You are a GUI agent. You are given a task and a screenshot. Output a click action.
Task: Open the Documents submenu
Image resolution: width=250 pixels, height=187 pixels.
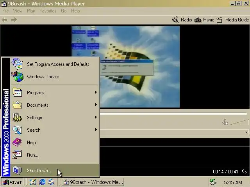tap(55, 105)
